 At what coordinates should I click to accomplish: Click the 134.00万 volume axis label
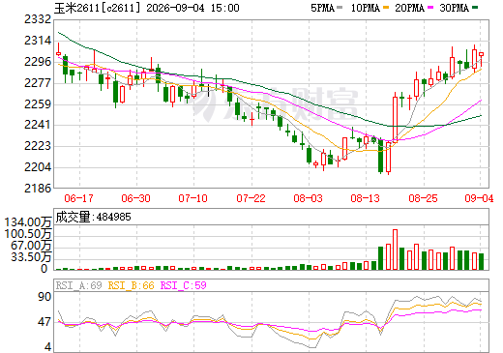(28, 222)
